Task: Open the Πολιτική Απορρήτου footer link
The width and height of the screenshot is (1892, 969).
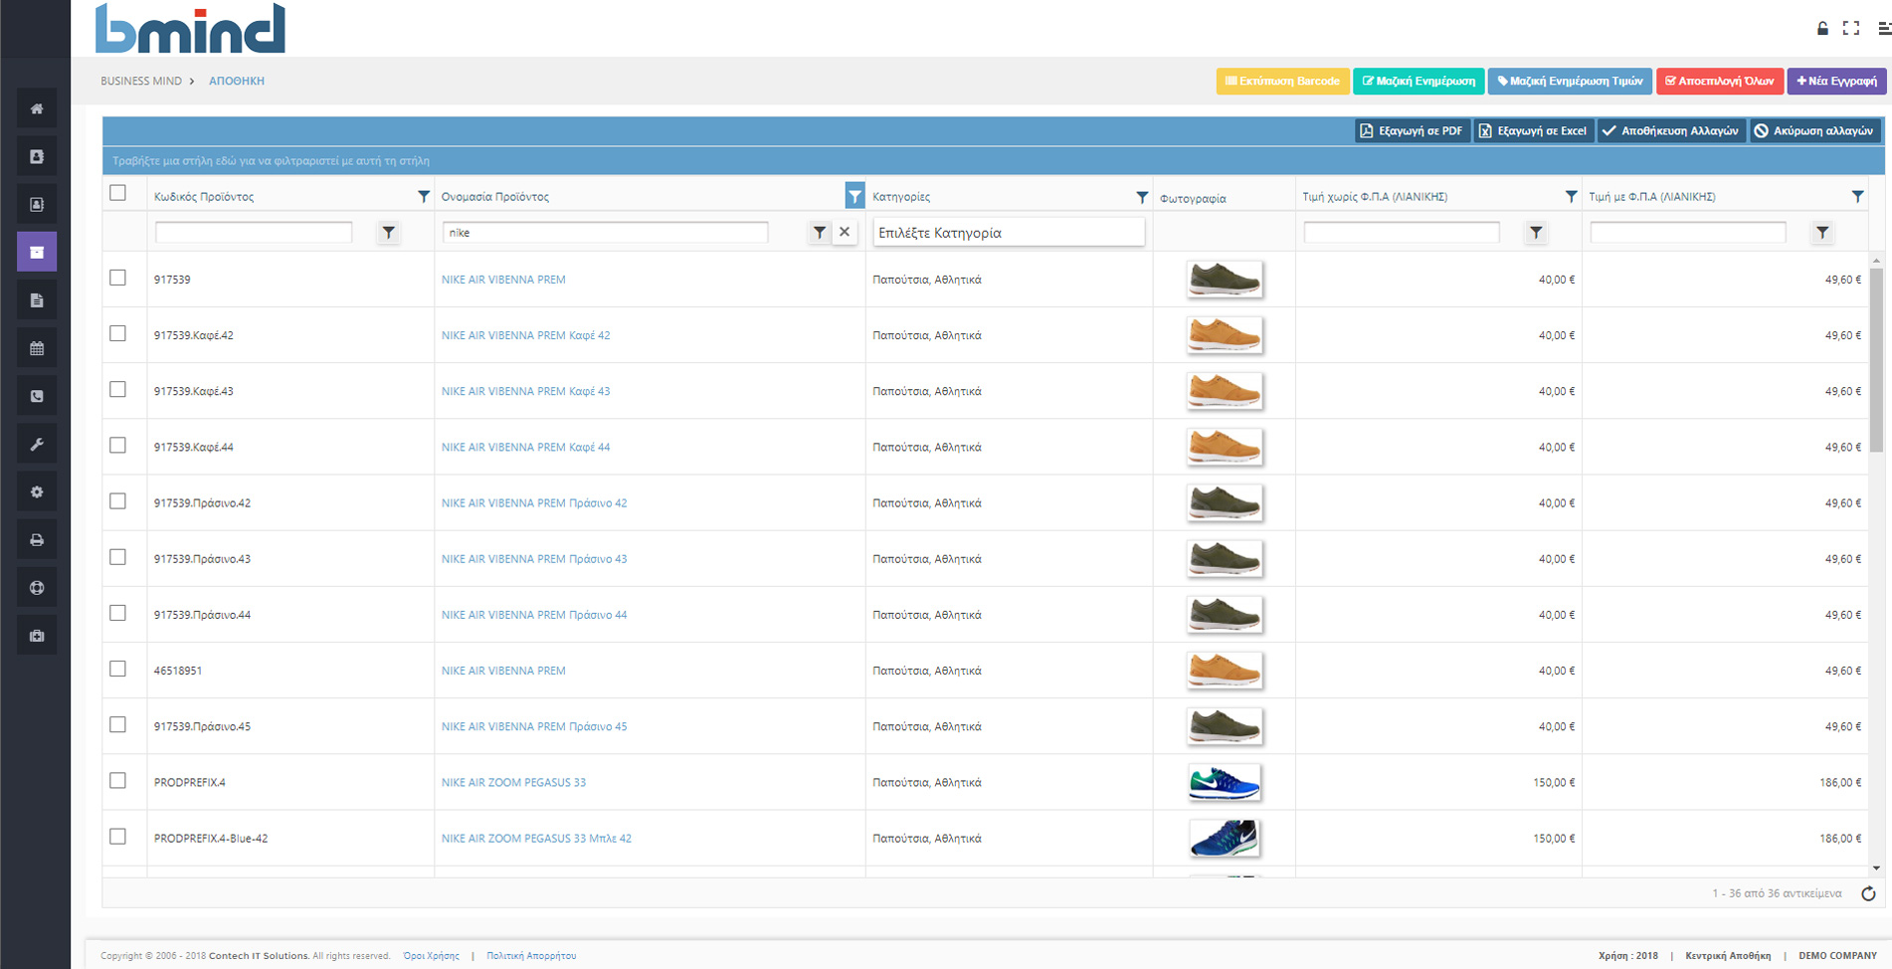Action: pyautogui.click(x=531, y=955)
